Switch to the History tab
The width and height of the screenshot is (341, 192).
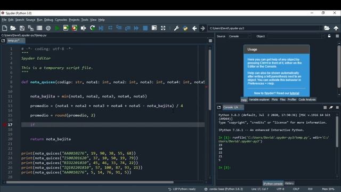pos(289,183)
